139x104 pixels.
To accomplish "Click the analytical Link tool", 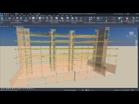I will 14,19.
